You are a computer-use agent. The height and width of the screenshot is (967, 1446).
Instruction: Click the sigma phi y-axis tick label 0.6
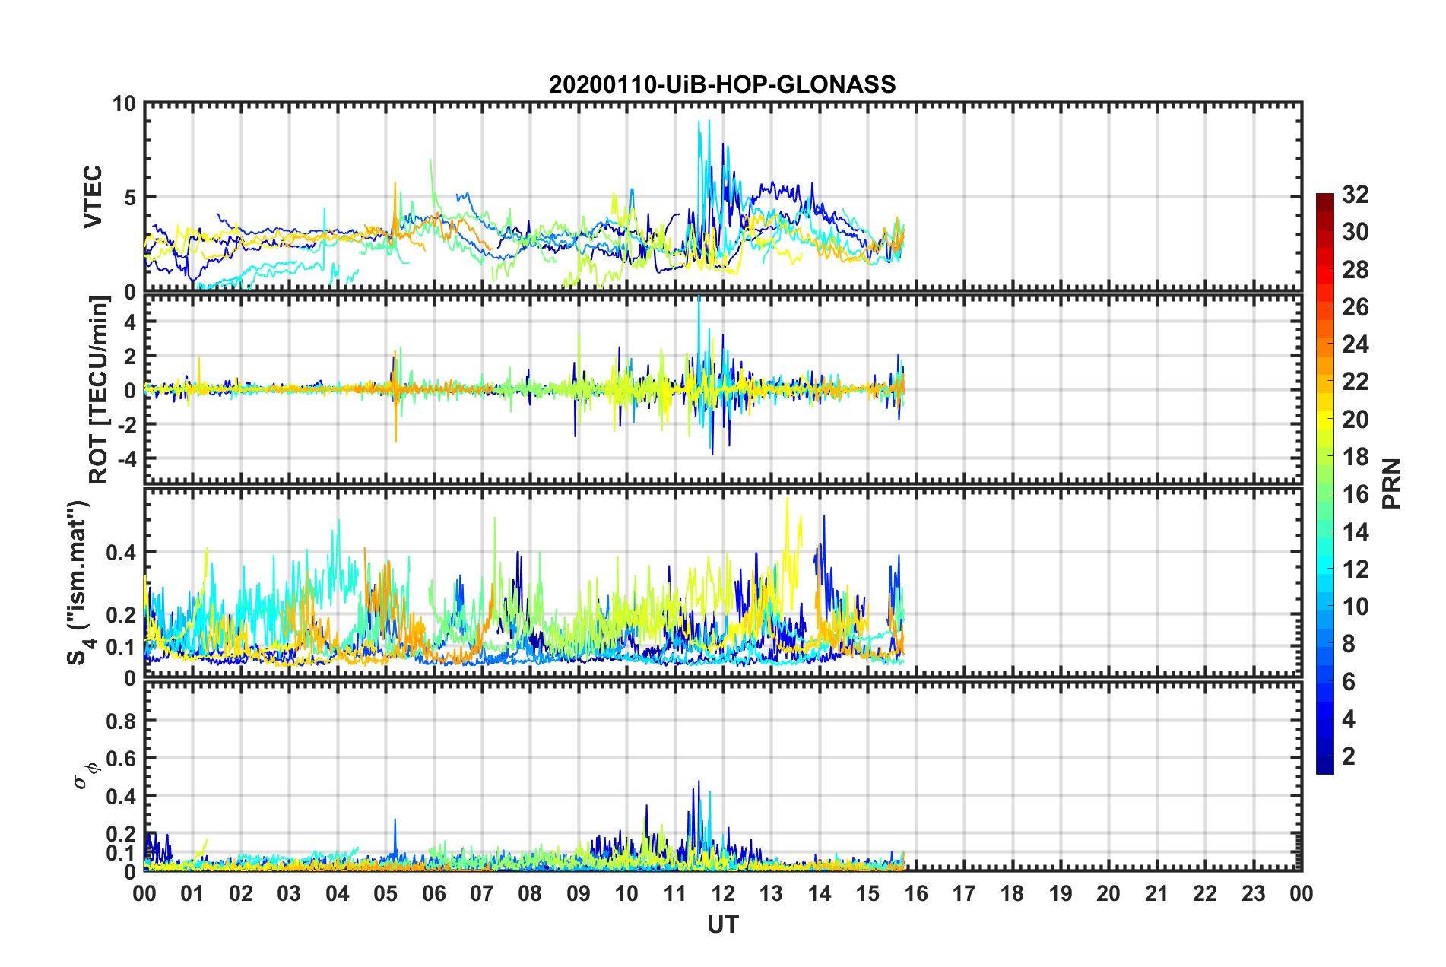point(121,759)
